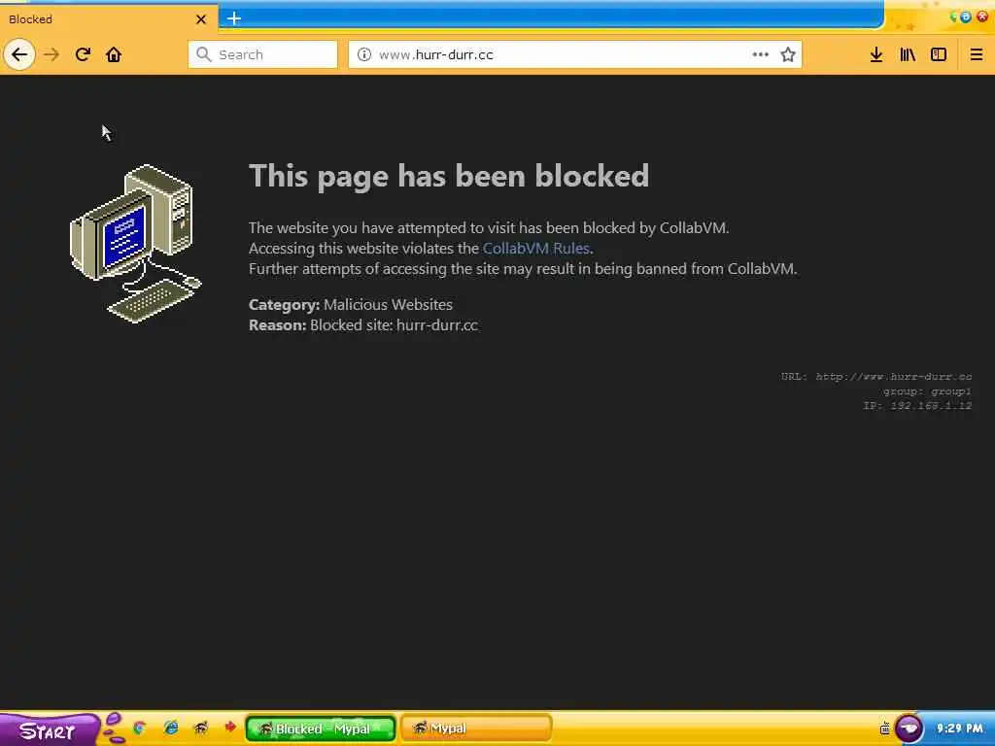
Task: Click the red arrow quick launch icon
Action: coord(230,727)
